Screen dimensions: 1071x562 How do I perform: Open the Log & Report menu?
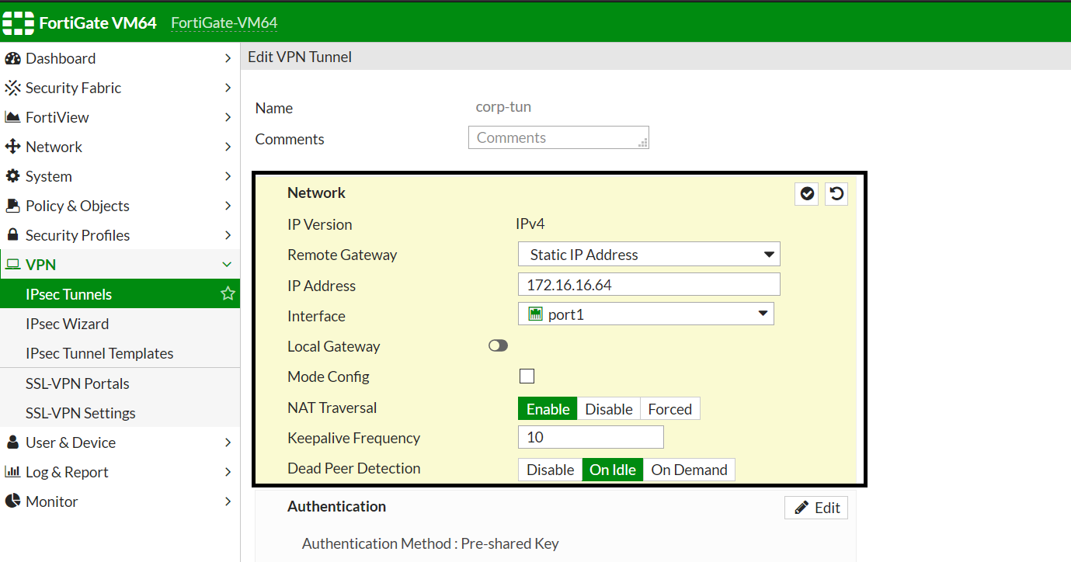pos(120,472)
